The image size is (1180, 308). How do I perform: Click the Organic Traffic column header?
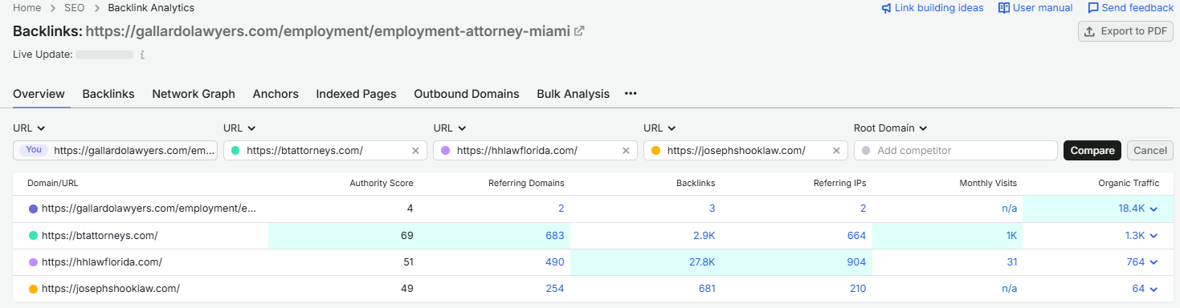coord(1129,183)
